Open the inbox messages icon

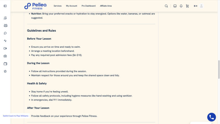[175, 6]
